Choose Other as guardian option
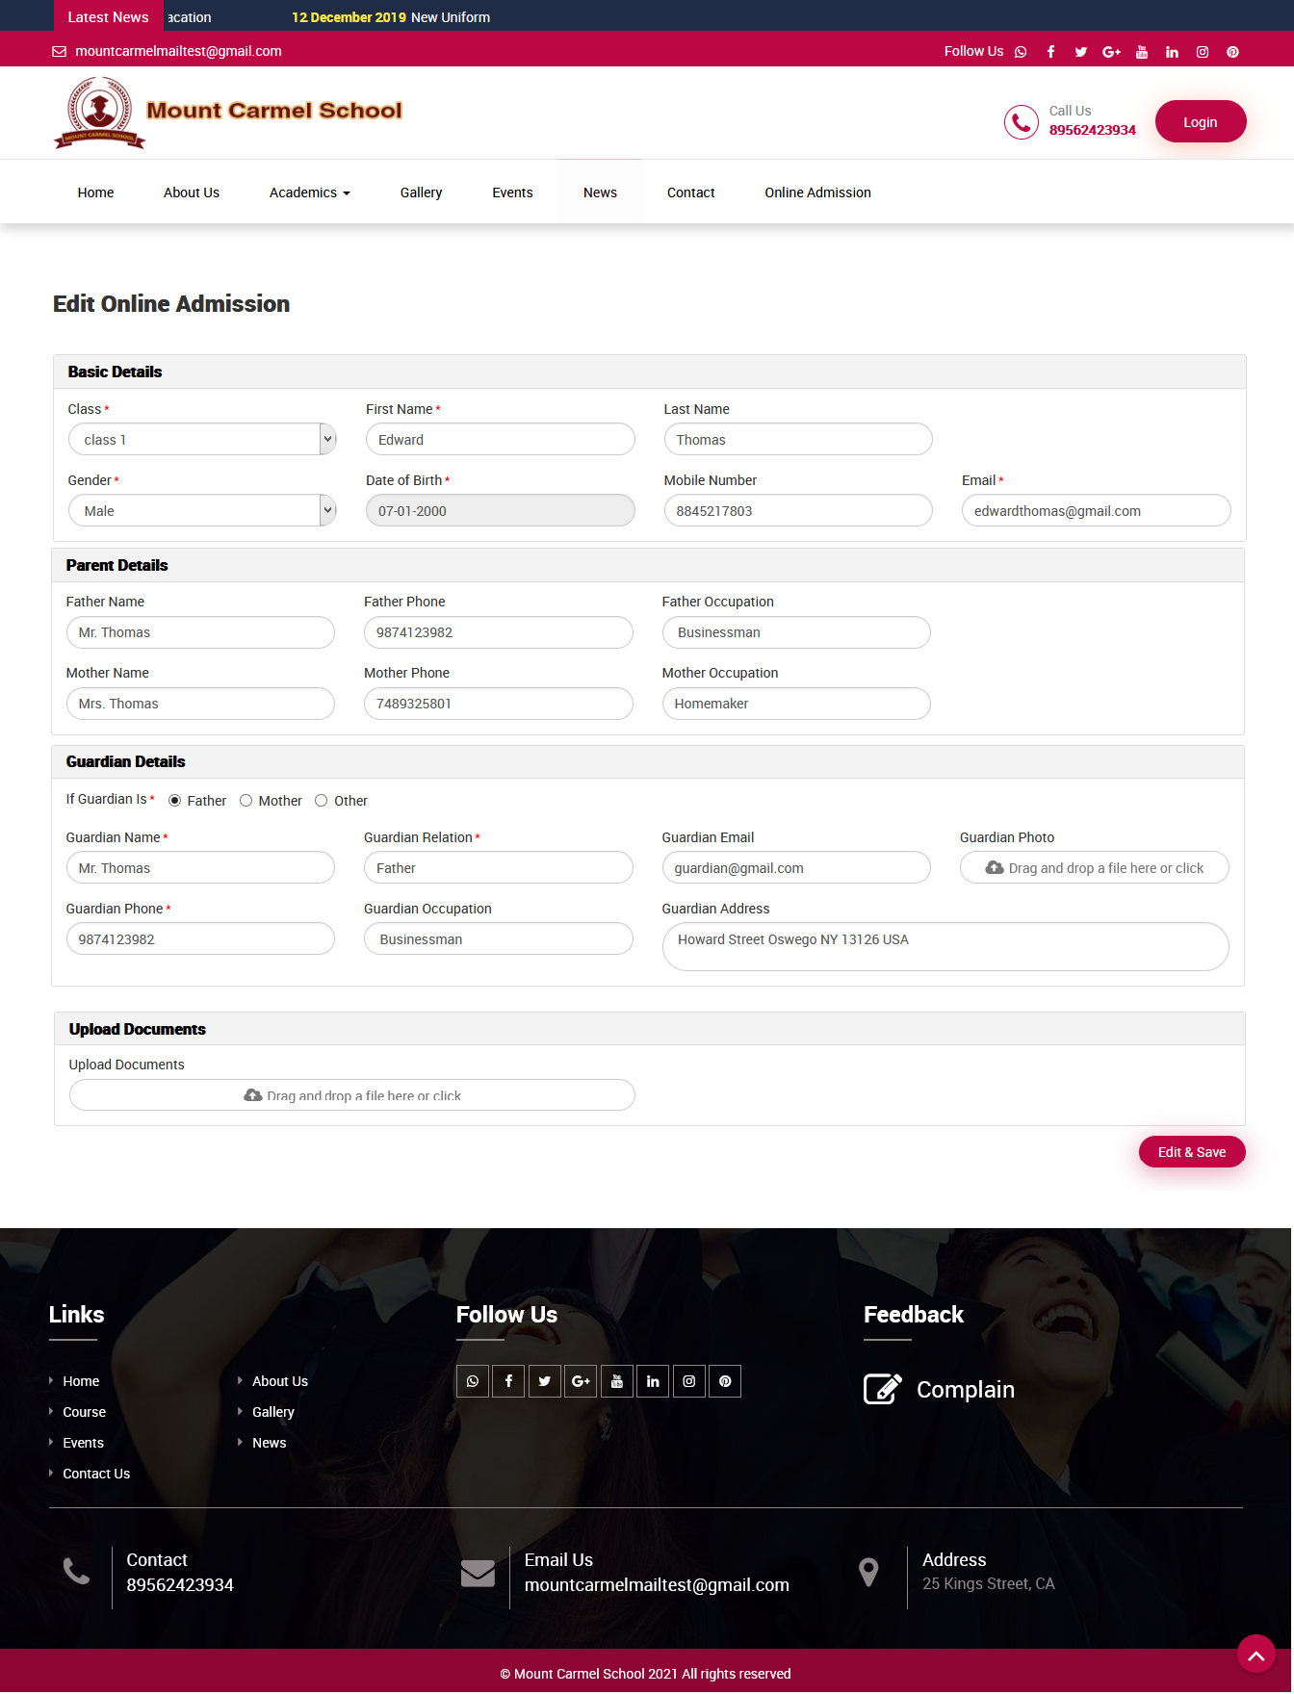Viewport: 1294px width, 1694px height. pos(322,801)
